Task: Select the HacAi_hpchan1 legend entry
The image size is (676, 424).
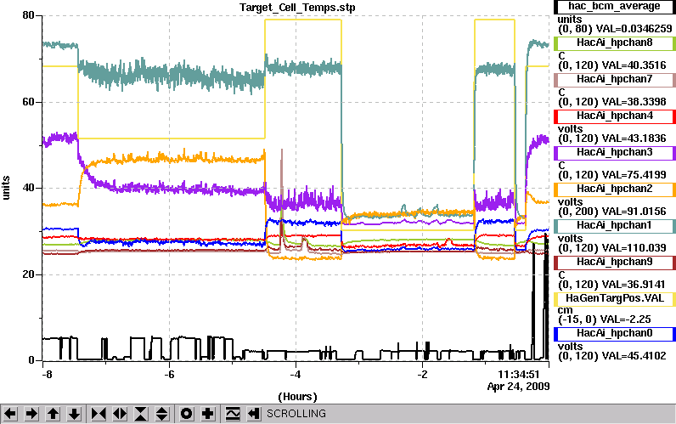Action: coord(614,225)
